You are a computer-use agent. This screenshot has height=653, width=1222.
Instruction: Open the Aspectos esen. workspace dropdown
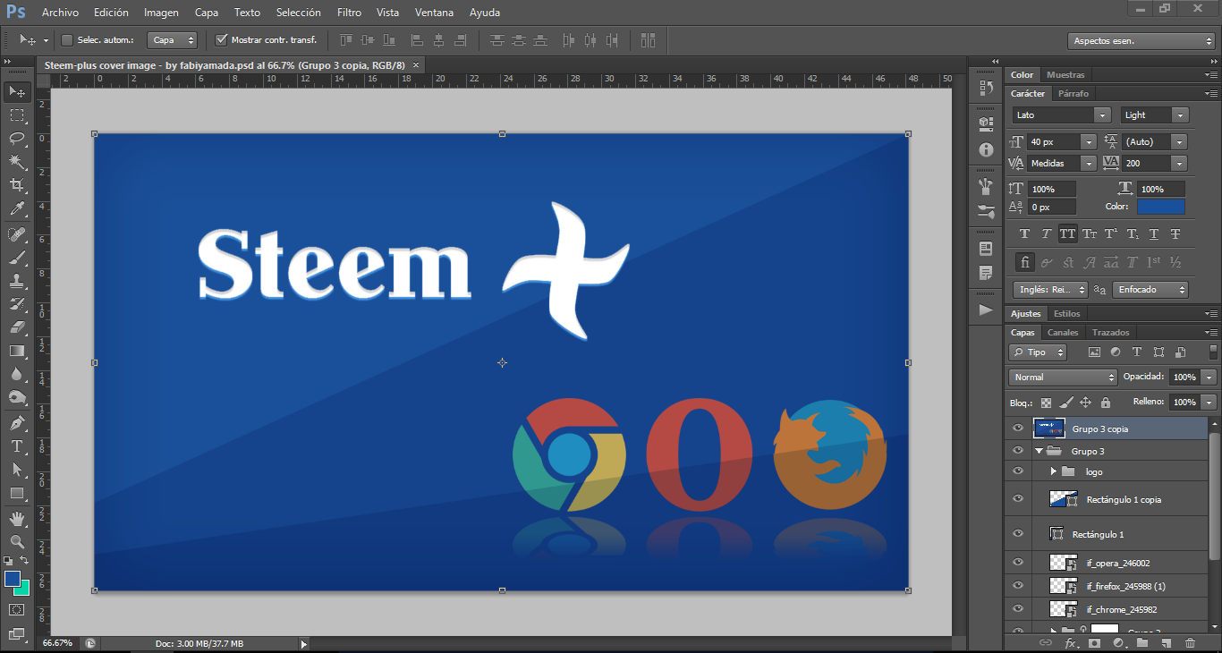[1141, 40]
